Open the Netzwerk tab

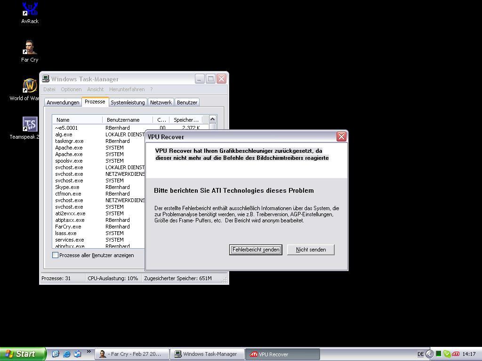coord(161,102)
